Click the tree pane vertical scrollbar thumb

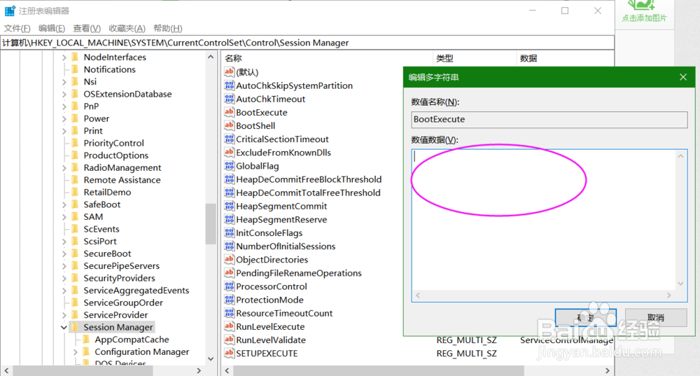pos(210,224)
